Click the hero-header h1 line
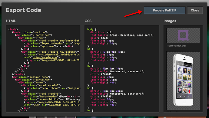209x118 pixels. (x=52, y=97)
